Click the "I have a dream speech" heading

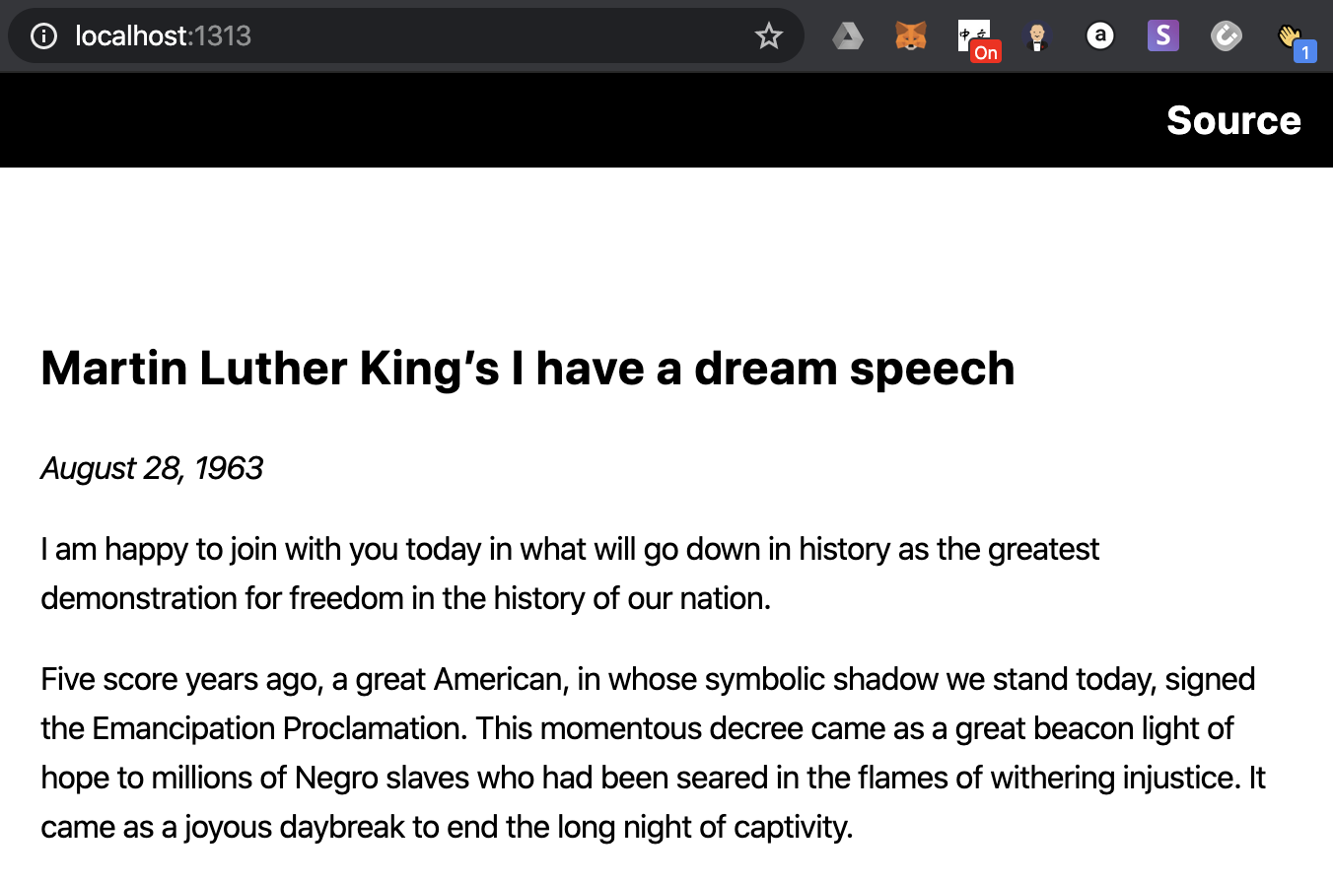coord(527,369)
